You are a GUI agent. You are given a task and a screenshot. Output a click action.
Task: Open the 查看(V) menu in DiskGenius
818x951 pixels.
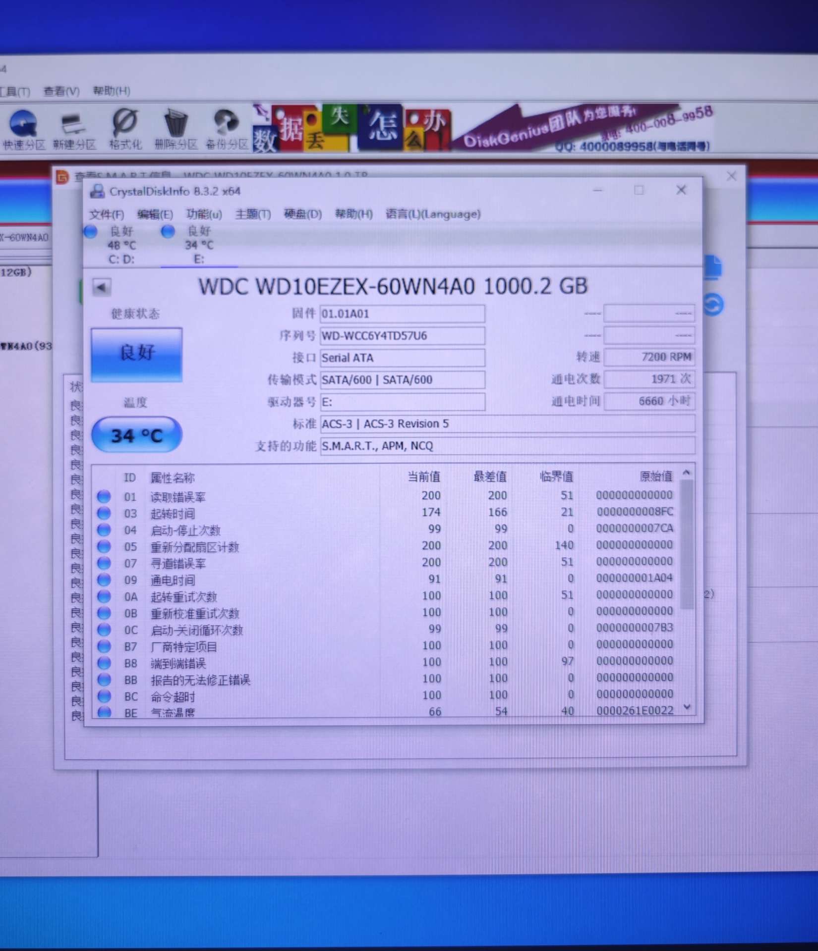61,91
